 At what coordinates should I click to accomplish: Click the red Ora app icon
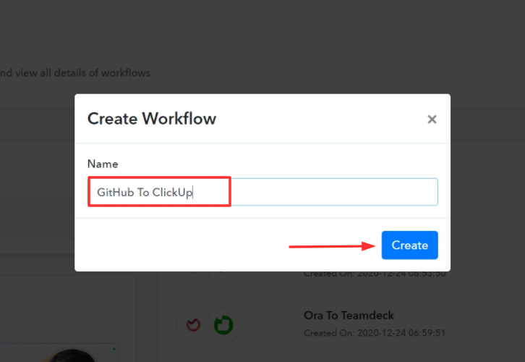pos(193,325)
